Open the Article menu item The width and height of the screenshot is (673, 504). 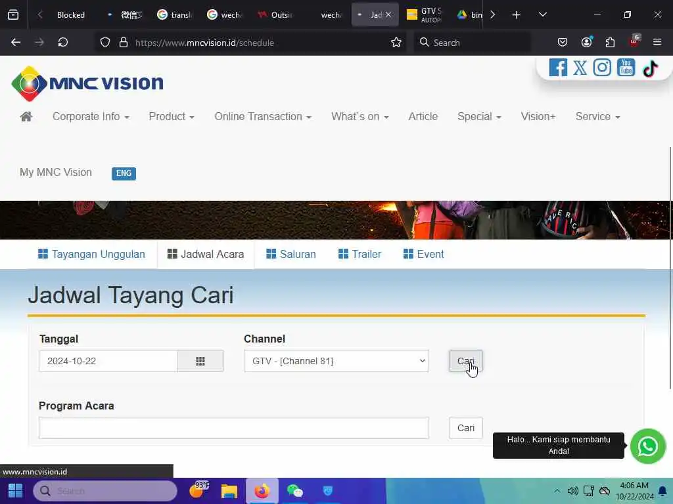pos(423,117)
